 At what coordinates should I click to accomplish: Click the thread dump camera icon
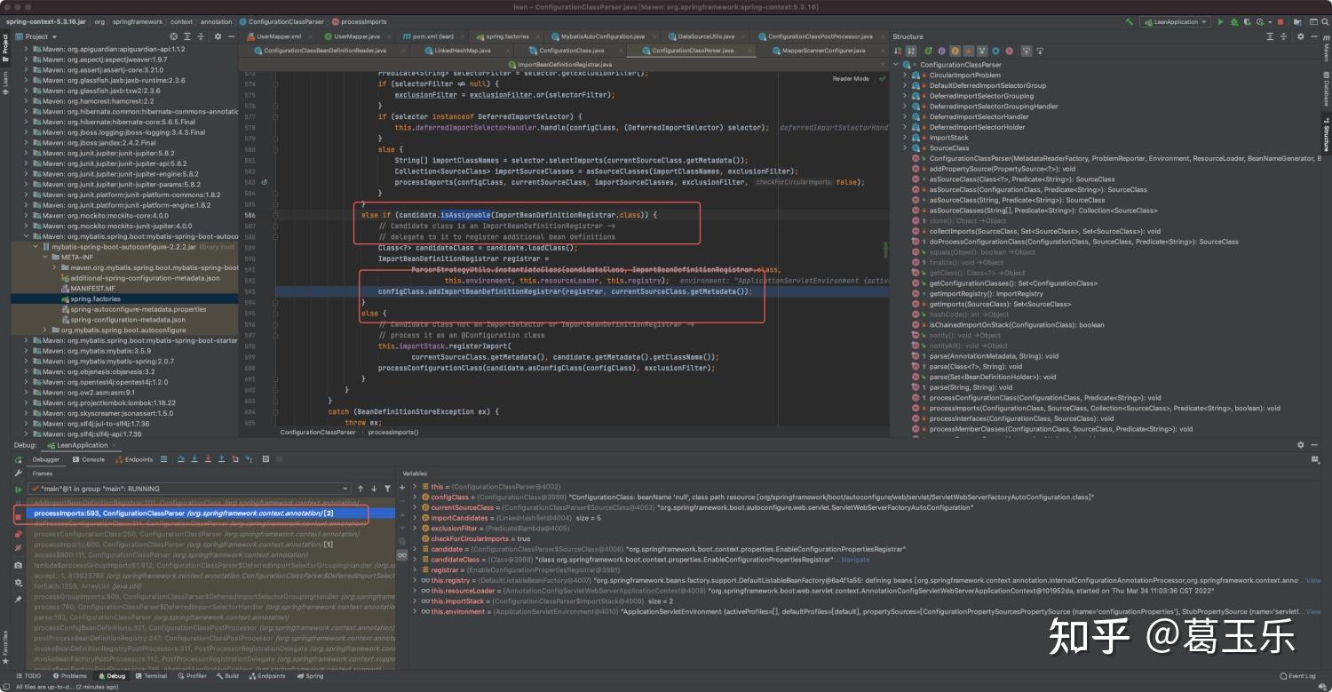point(18,565)
